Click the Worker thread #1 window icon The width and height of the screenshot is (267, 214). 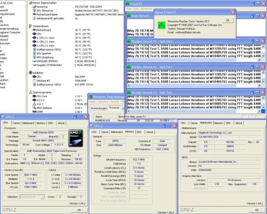point(129,41)
